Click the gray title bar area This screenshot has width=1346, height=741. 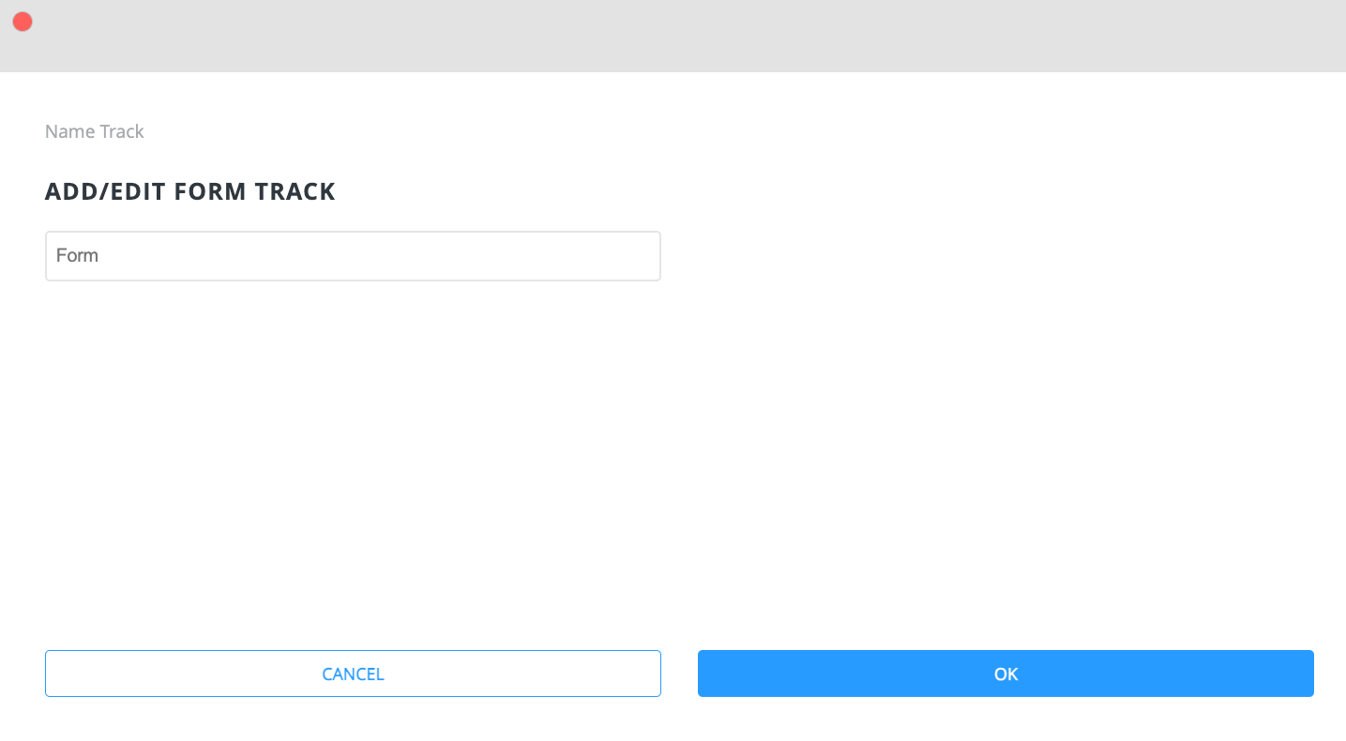pyautogui.click(x=657, y=36)
